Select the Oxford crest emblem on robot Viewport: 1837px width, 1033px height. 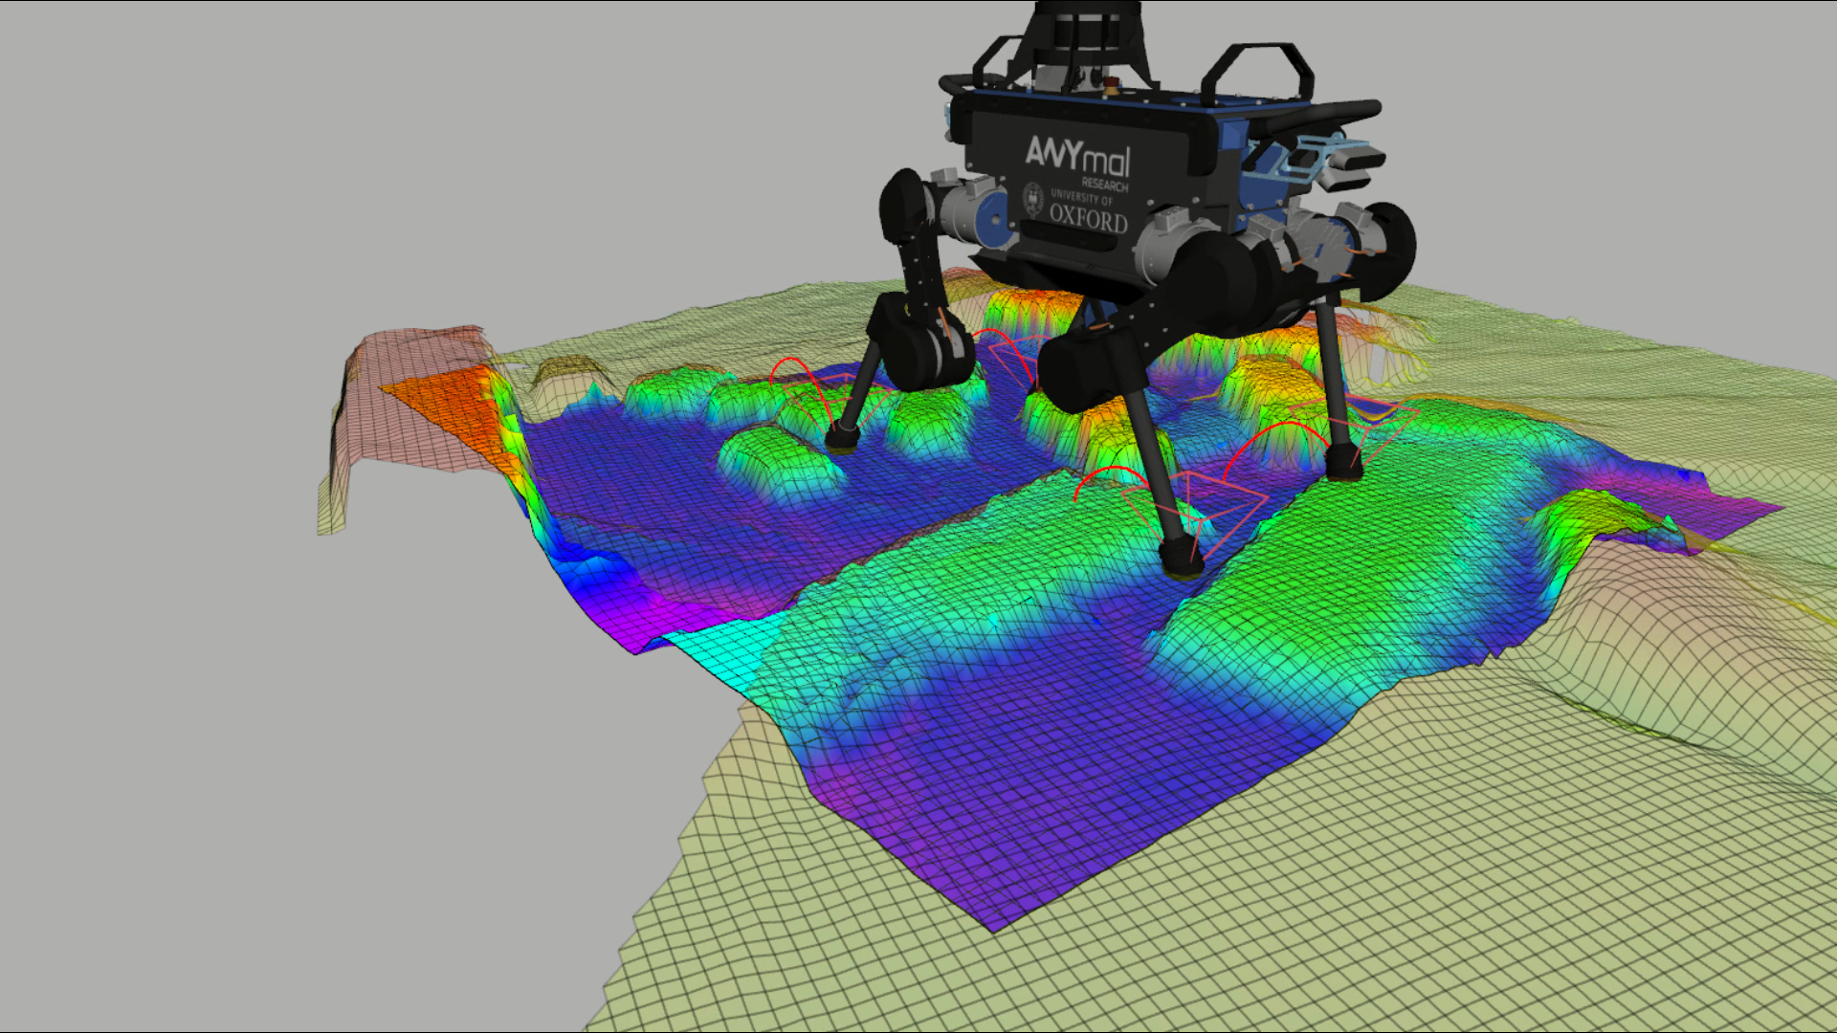coord(1033,199)
